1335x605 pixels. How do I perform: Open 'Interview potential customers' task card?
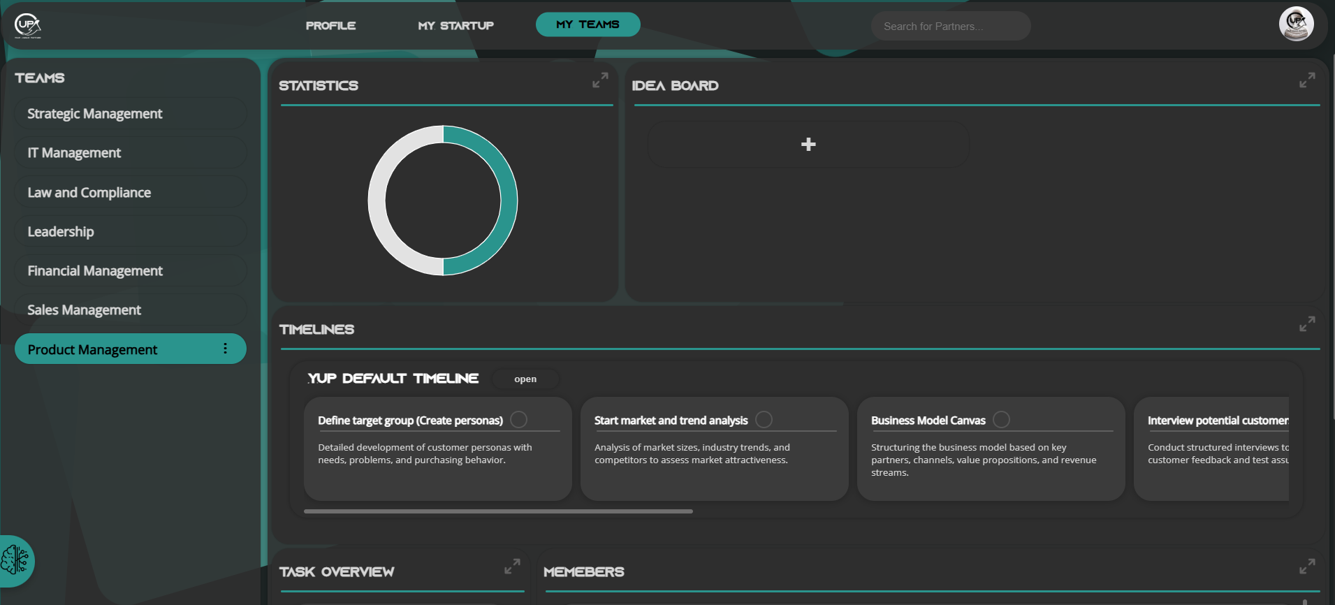click(1211, 449)
